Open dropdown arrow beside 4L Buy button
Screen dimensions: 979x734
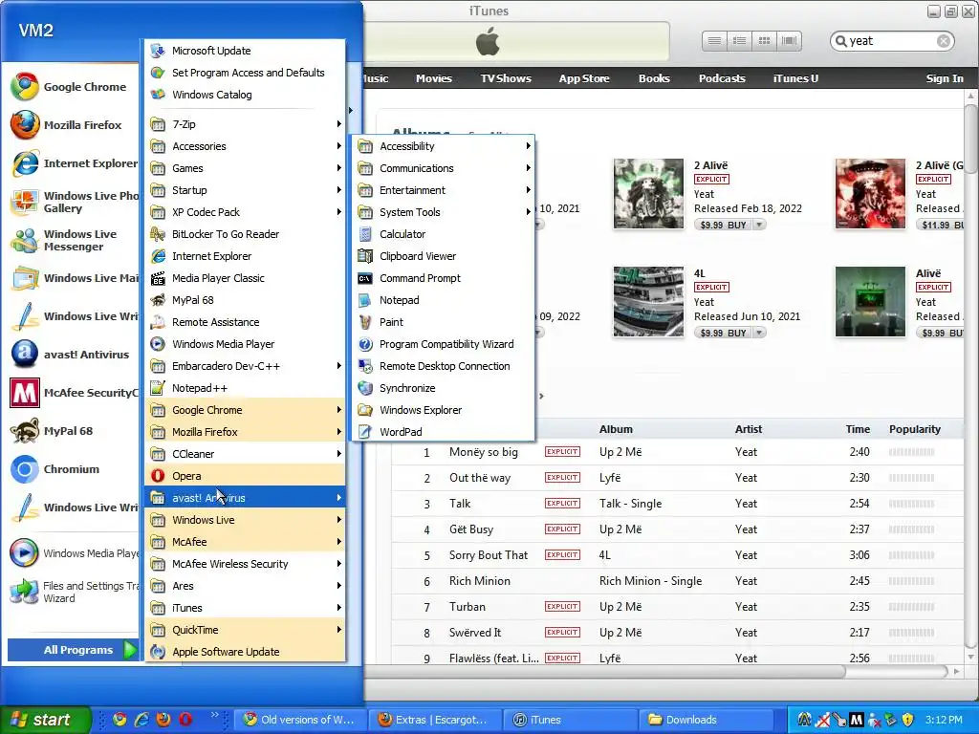click(x=759, y=333)
